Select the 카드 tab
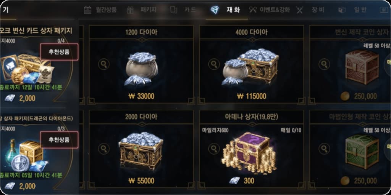The height and width of the screenshot is (195, 391). pos(183,10)
